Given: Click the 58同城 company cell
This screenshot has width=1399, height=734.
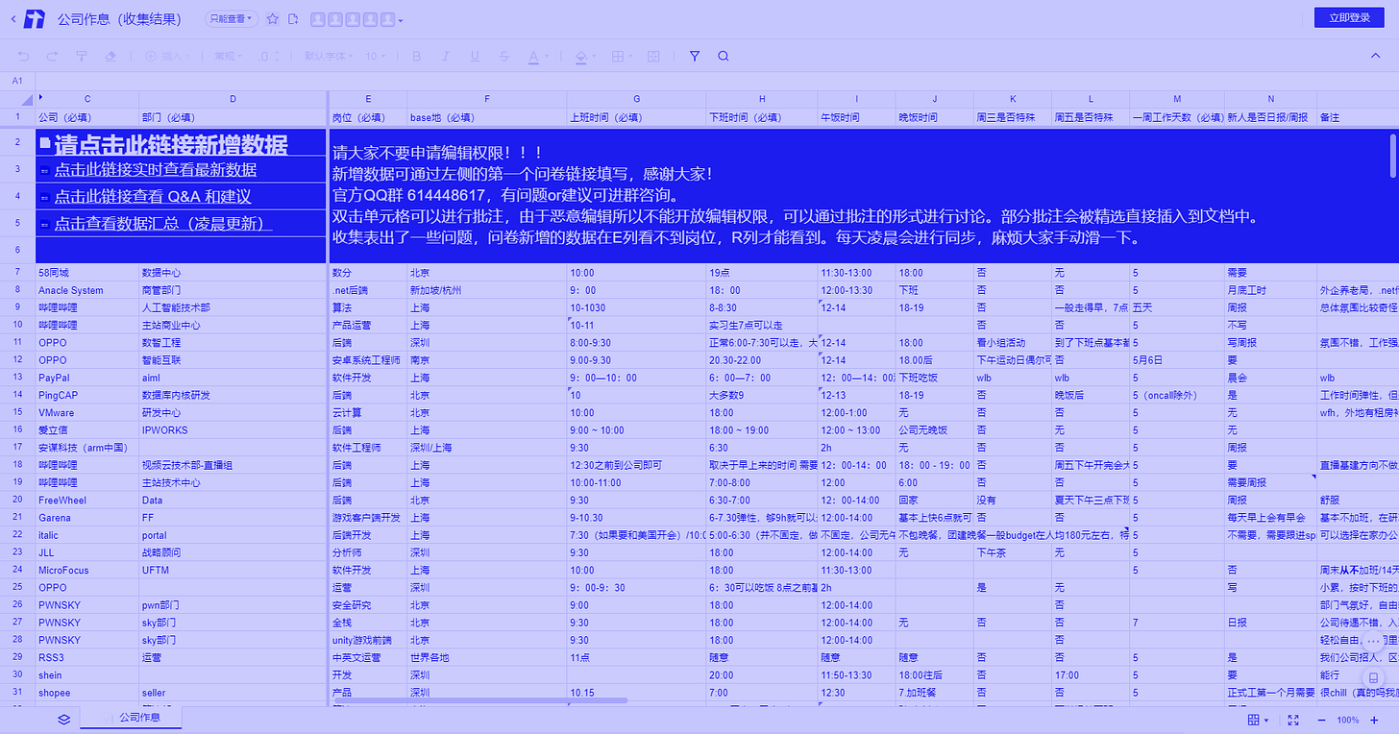Looking at the screenshot, I should tap(87, 273).
